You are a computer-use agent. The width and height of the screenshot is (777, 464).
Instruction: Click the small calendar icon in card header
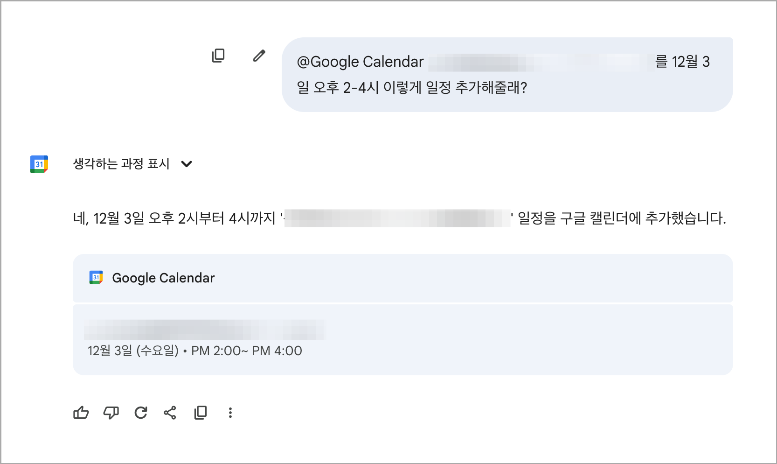96,278
